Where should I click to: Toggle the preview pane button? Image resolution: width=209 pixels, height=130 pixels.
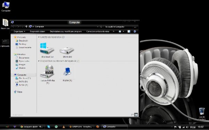[129, 32]
